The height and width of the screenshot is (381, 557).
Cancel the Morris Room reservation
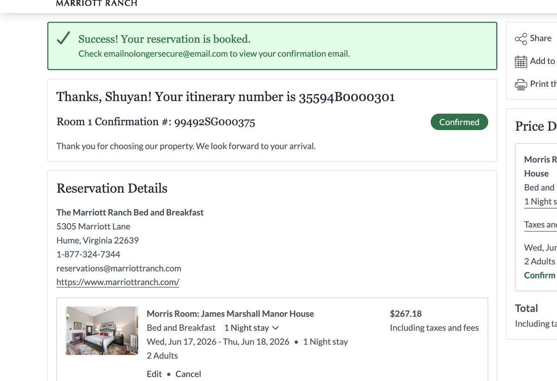pos(188,374)
